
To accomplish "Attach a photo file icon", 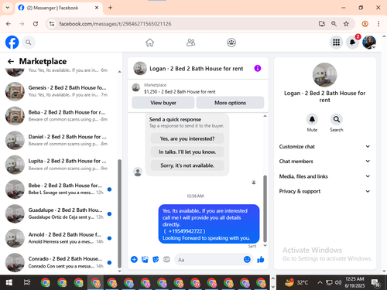I will point(145,259).
